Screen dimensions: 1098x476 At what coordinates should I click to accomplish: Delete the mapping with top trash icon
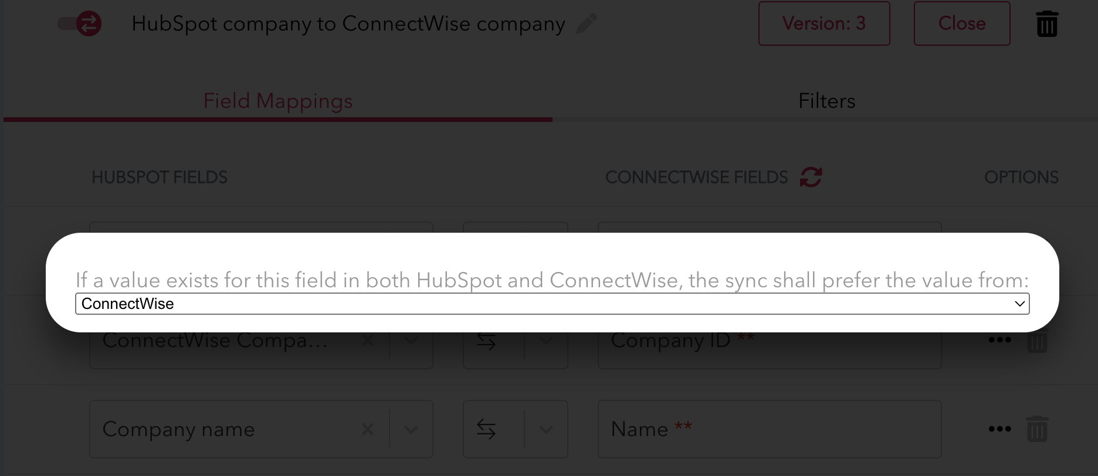click(x=1046, y=24)
